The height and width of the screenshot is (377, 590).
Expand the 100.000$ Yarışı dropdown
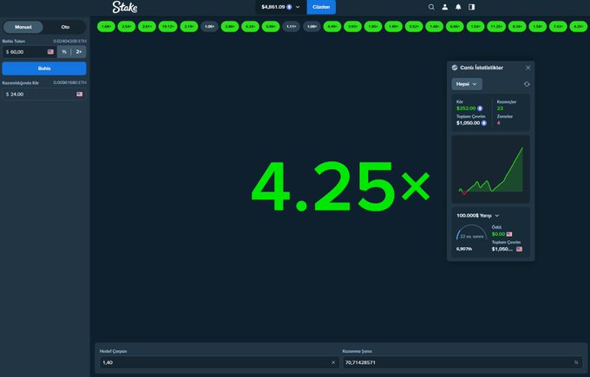(477, 216)
